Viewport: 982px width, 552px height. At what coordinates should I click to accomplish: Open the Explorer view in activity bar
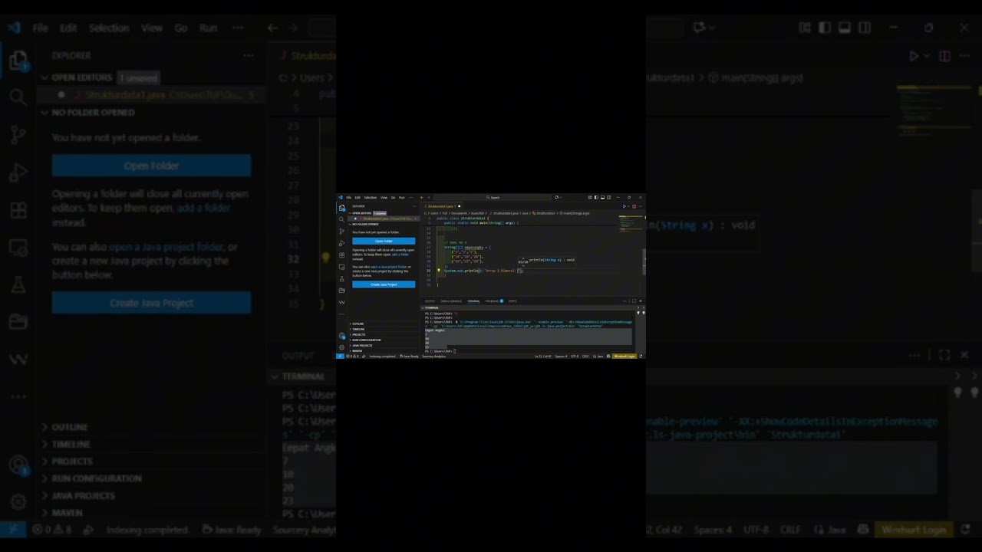tap(341, 208)
